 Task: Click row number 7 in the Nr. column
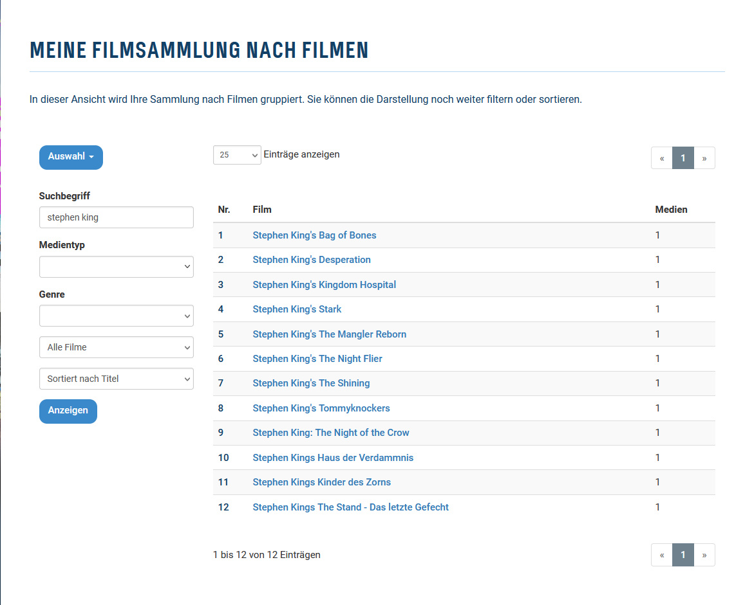[221, 383]
